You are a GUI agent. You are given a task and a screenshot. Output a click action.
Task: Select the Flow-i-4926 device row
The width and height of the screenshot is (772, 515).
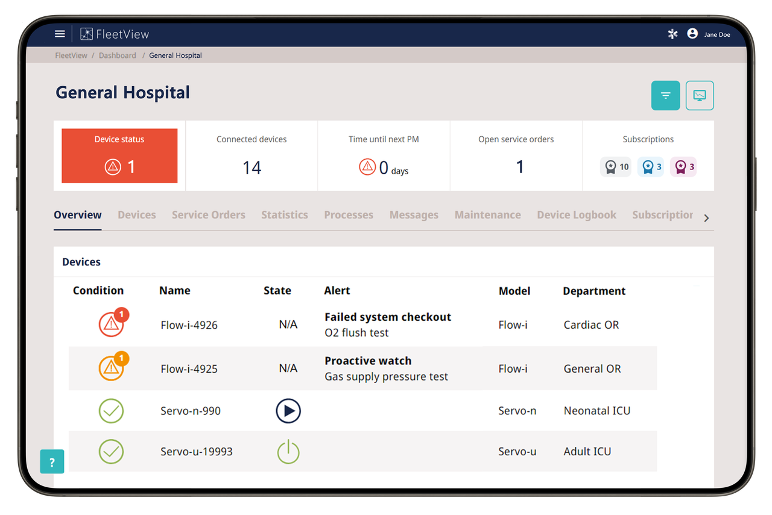[362, 324]
